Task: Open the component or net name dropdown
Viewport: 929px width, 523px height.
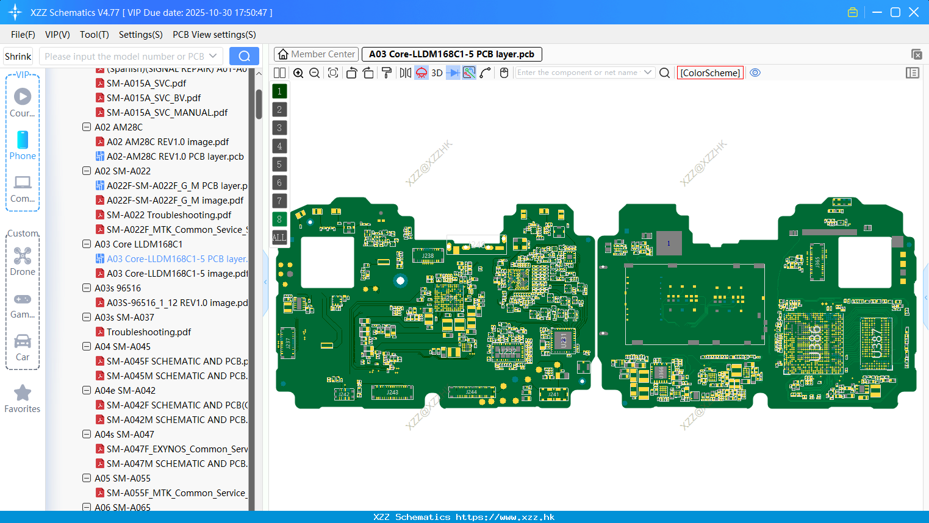Action: click(648, 73)
